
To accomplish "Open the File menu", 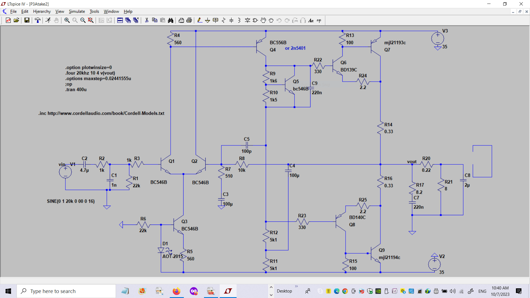I will pyautogui.click(x=13, y=11).
